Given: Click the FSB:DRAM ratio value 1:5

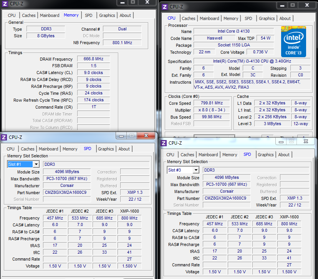Looking at the screenshot, I should coord(93,66).
